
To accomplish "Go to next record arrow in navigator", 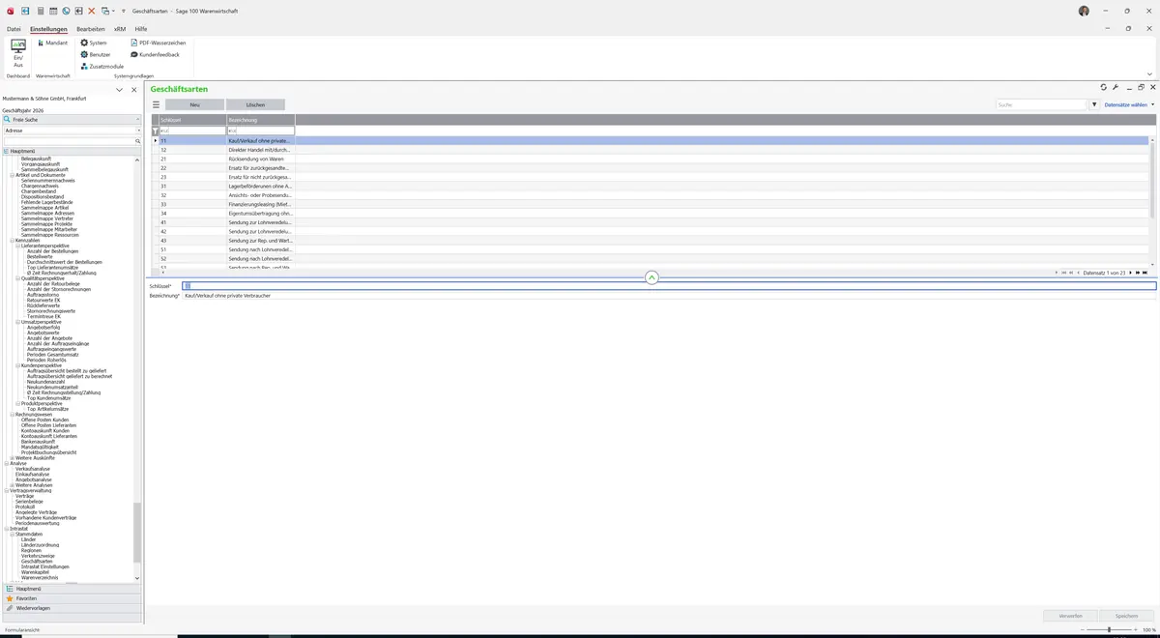I will point(1130,273).
